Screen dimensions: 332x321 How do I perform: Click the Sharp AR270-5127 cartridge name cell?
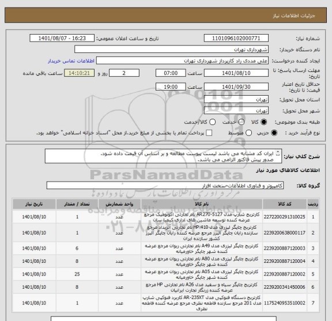tap(202, 217)
